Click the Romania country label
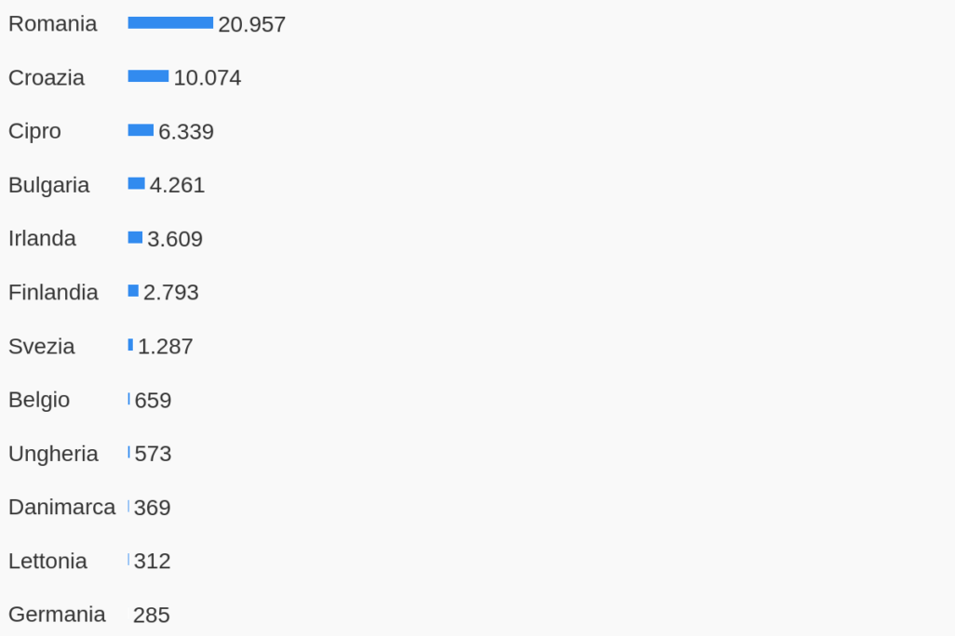This screenshot has height=636, width=955. pyautogui.click(x=52, y=24)
